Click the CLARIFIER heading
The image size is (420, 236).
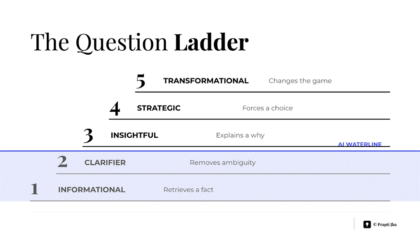[105, 163]
